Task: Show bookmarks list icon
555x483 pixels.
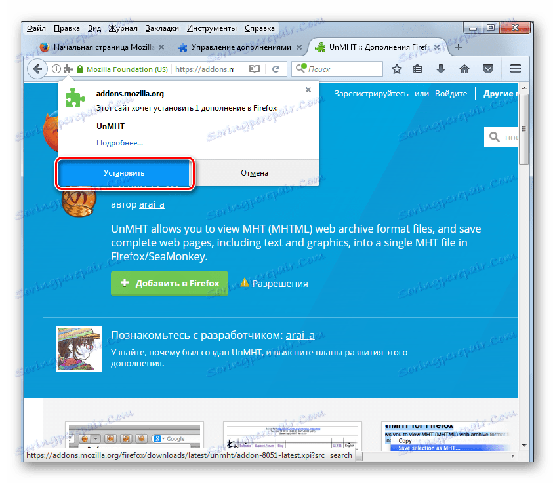Action: click(417, 69)
